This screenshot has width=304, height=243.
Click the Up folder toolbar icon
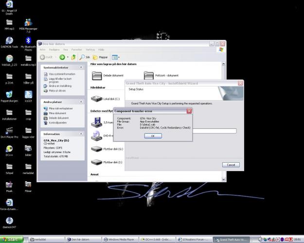pos(73,57)
